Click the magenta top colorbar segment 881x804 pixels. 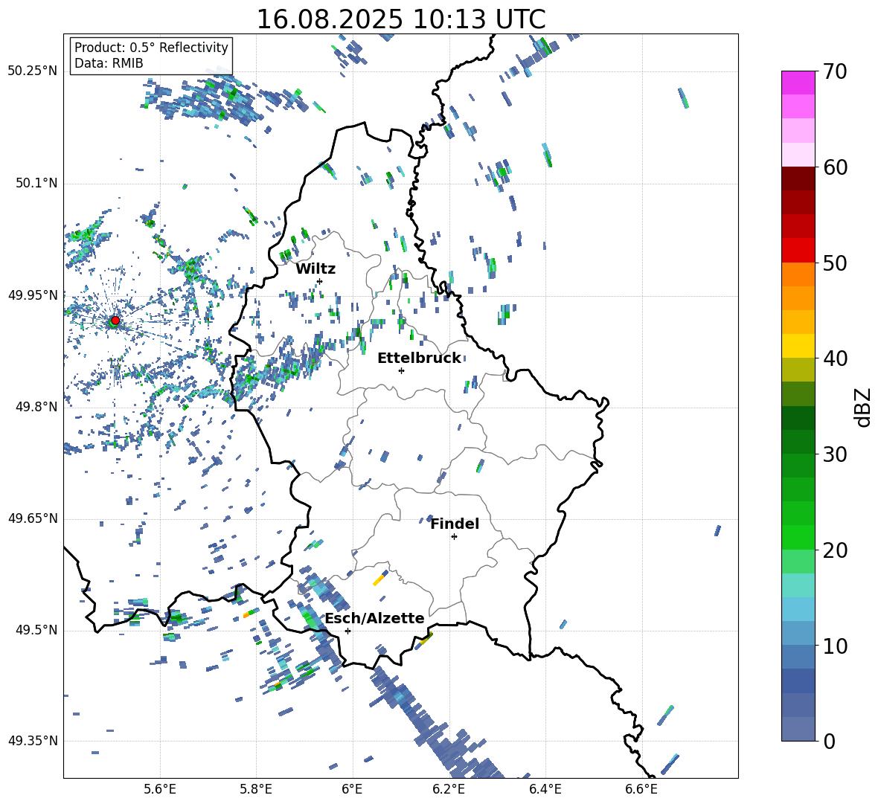point(798,83)
